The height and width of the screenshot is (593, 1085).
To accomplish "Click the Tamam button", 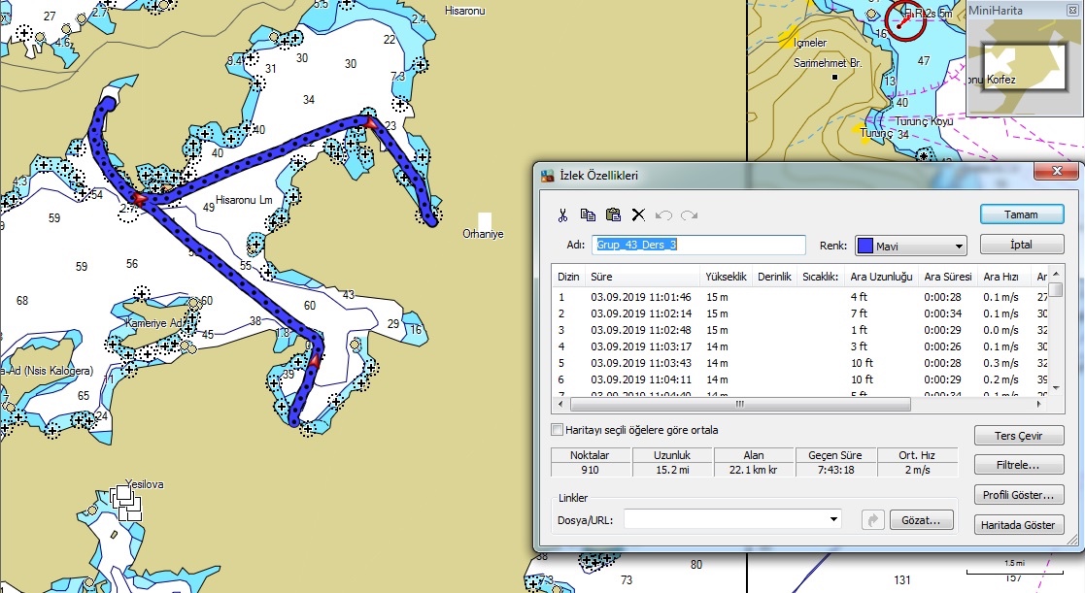I will tap(1022, 214).
